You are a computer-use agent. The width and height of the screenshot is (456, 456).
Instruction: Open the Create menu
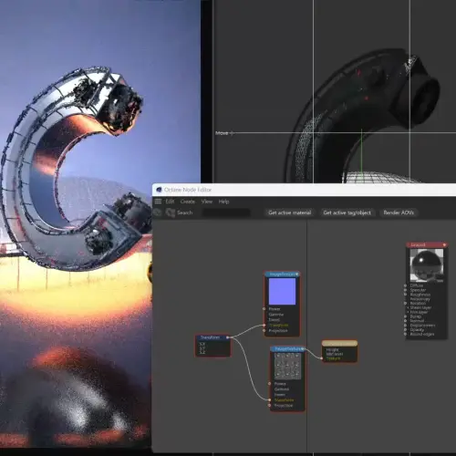[188, 202]
